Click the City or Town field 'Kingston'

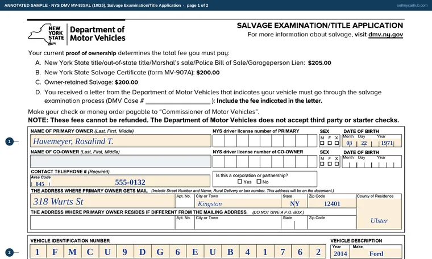point(238,201)
